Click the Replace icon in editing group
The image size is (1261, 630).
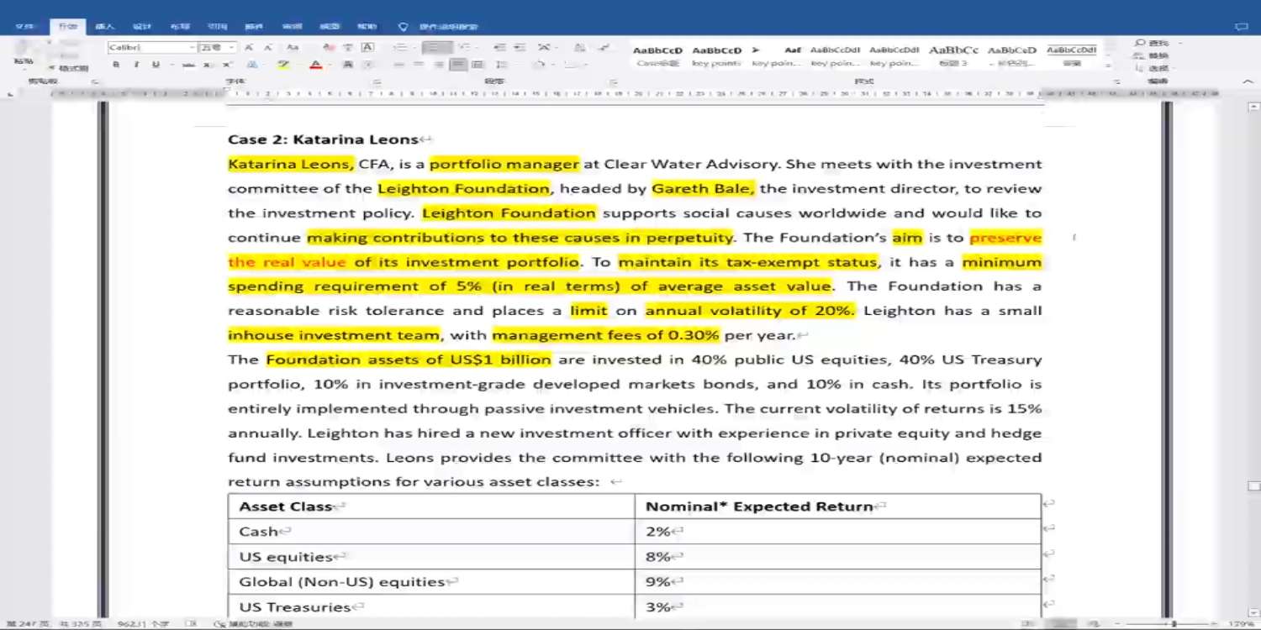tap(1152, 55)
